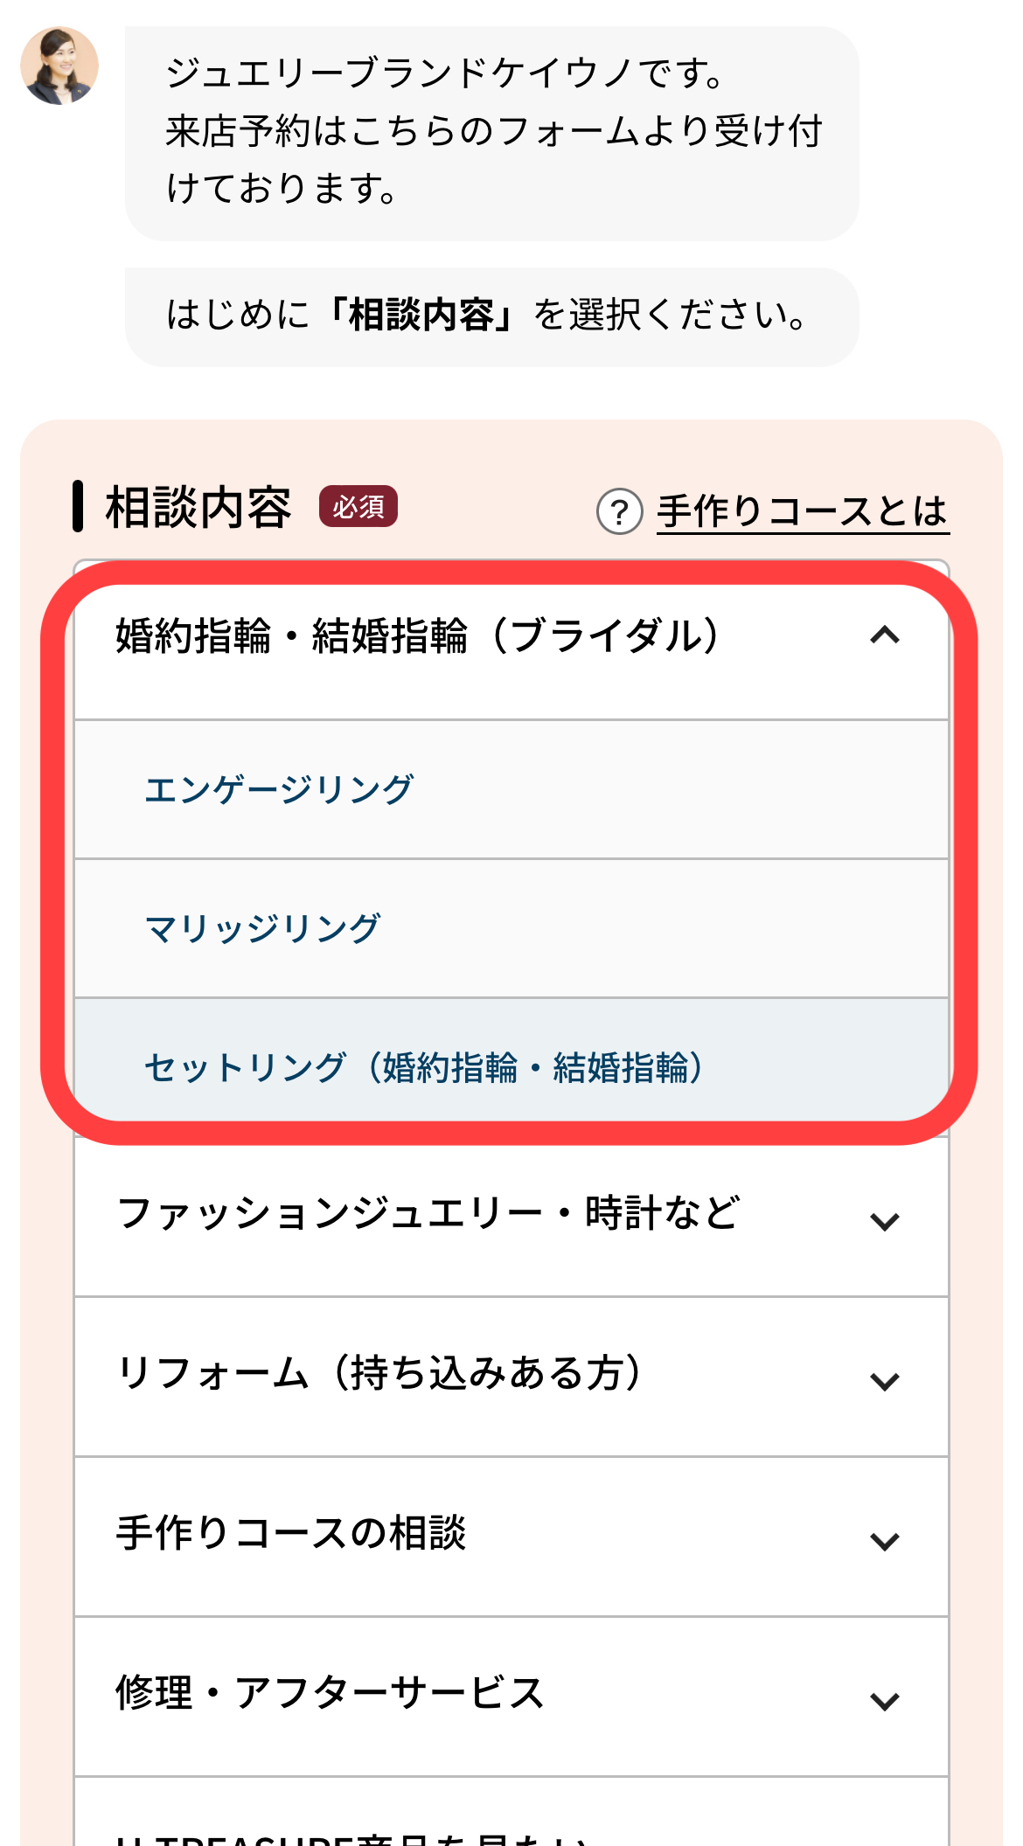Collapse the ブライダル section with the up chevron
Image resolution: width=1023 pixels, height=1846 pixels.
click(x=885, y=635)
